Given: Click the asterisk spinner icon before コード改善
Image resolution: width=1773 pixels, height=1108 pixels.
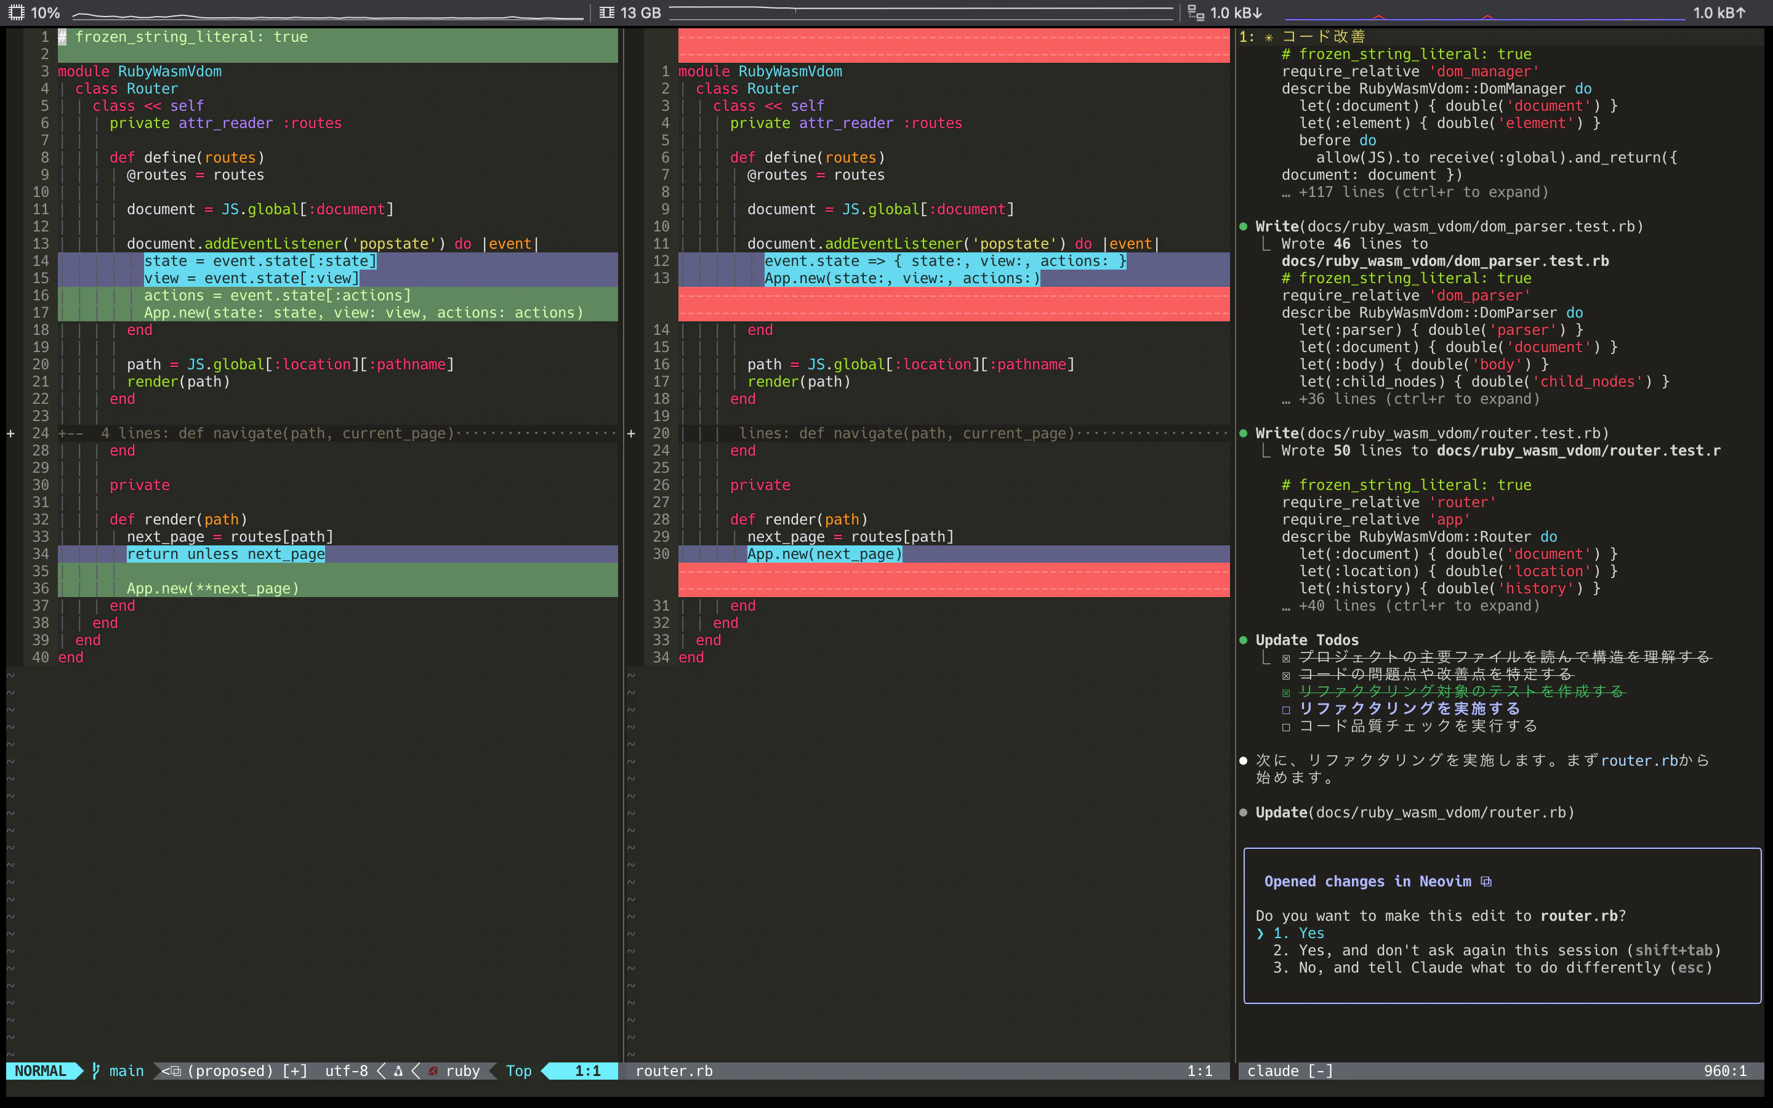Looking at the screenshot, I should [x=1268, y=37].
